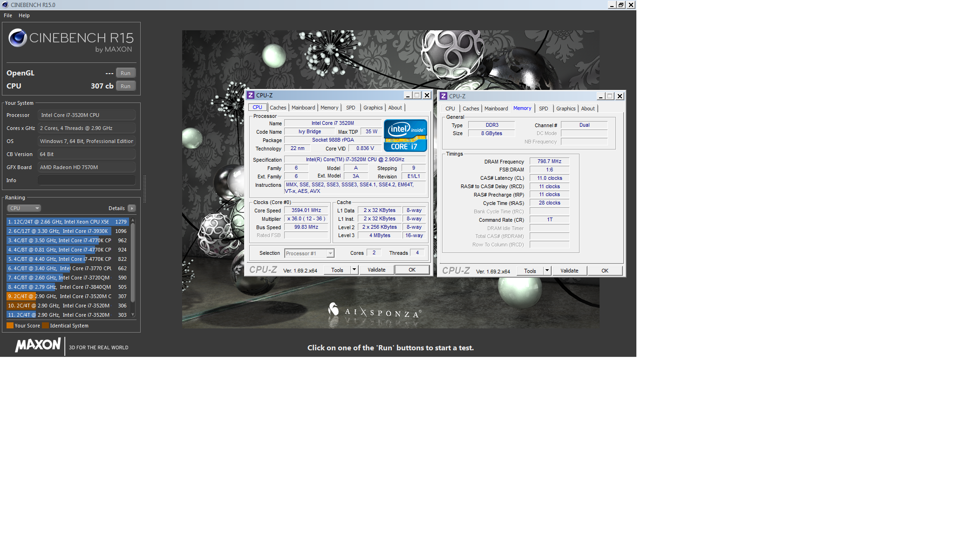
Task: Close the left CPU-Z window
Action: 427,95
